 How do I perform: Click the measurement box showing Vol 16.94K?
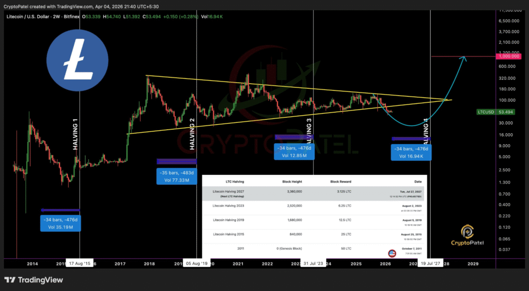410,152
